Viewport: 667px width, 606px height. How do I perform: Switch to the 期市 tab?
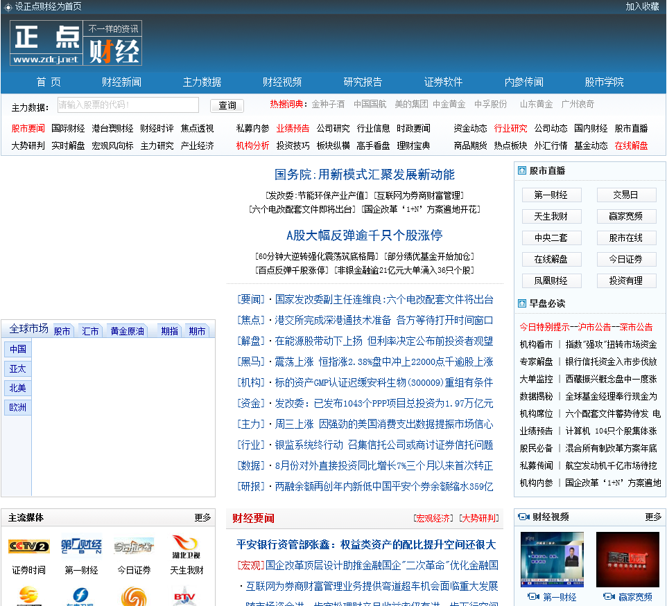coord(197,331)
